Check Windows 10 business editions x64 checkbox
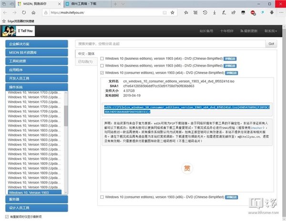 (x=102, y=58)
